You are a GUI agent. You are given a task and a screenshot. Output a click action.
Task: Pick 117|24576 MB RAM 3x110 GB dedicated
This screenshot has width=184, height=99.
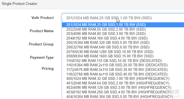123,70
